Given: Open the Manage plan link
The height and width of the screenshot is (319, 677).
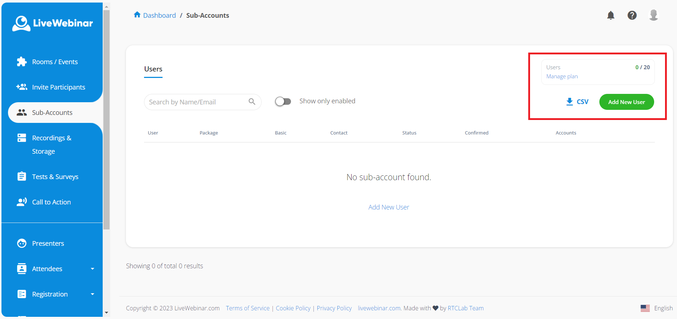Looking at the screenshot, I should (562, 76).
